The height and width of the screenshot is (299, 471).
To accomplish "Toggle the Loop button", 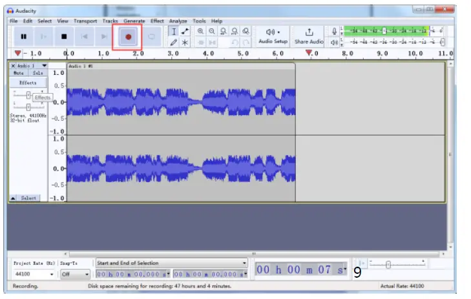I will tap(152, 37).
